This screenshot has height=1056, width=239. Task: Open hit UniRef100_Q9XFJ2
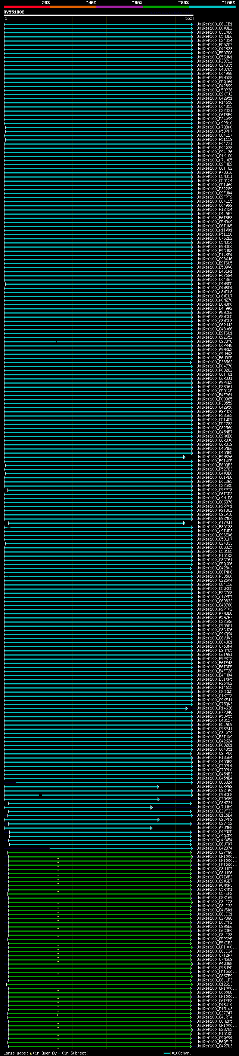(x=214, y=94)
